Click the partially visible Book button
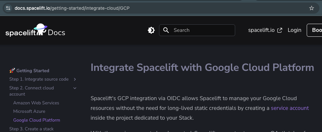The height and width of the screenshot is (132, 322). tap(315, 30)
